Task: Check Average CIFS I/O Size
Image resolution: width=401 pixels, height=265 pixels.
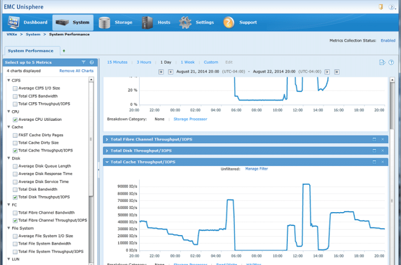Action: [15, 88]
